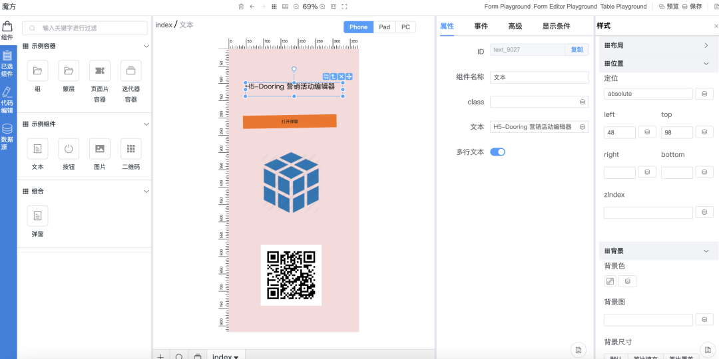Open the Form Editor Playground link
Image resolution: width=719 pixels, height=359 pixels.
coord(565,7)
